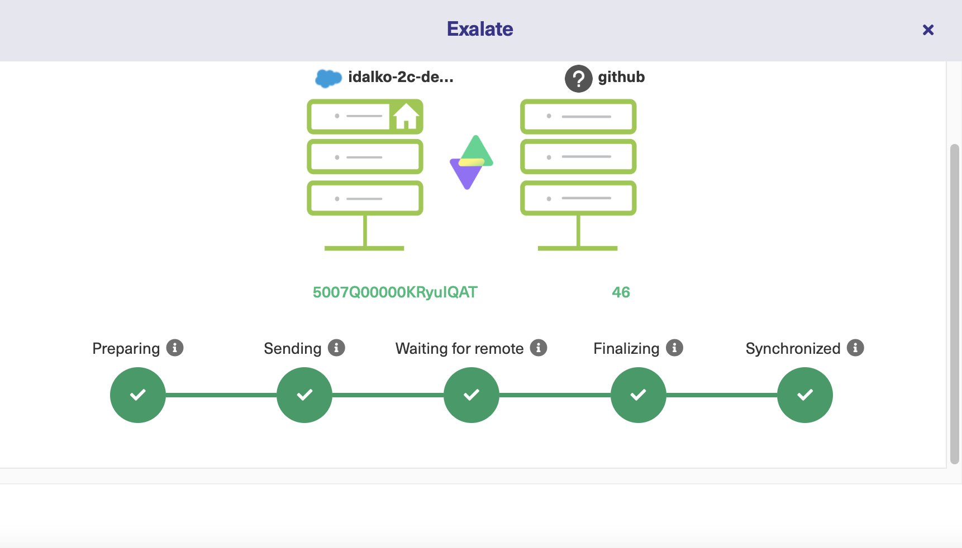This screenshot has height=548, width=962.
Task: Click the Finalizing step checkmark circle
Action: 639,395
